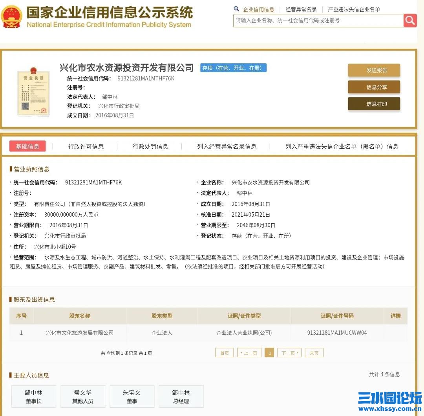
Task: Focus the enterprise name search field
Action: (318, 20)
